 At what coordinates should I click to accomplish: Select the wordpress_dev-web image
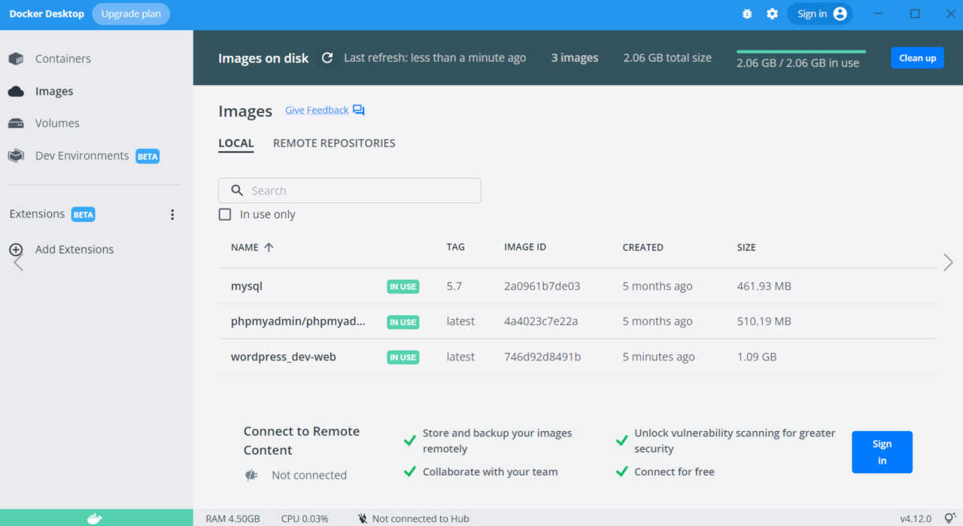pos(284,357)
